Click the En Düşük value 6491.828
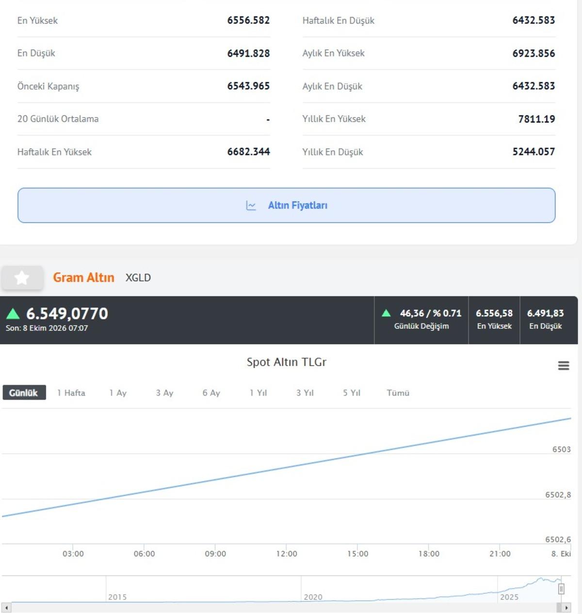The image size is (582, 614). pos(248,53)
